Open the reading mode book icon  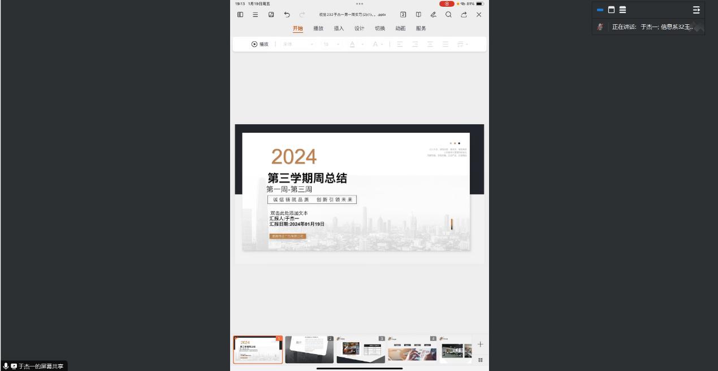(x=418, y=15)
